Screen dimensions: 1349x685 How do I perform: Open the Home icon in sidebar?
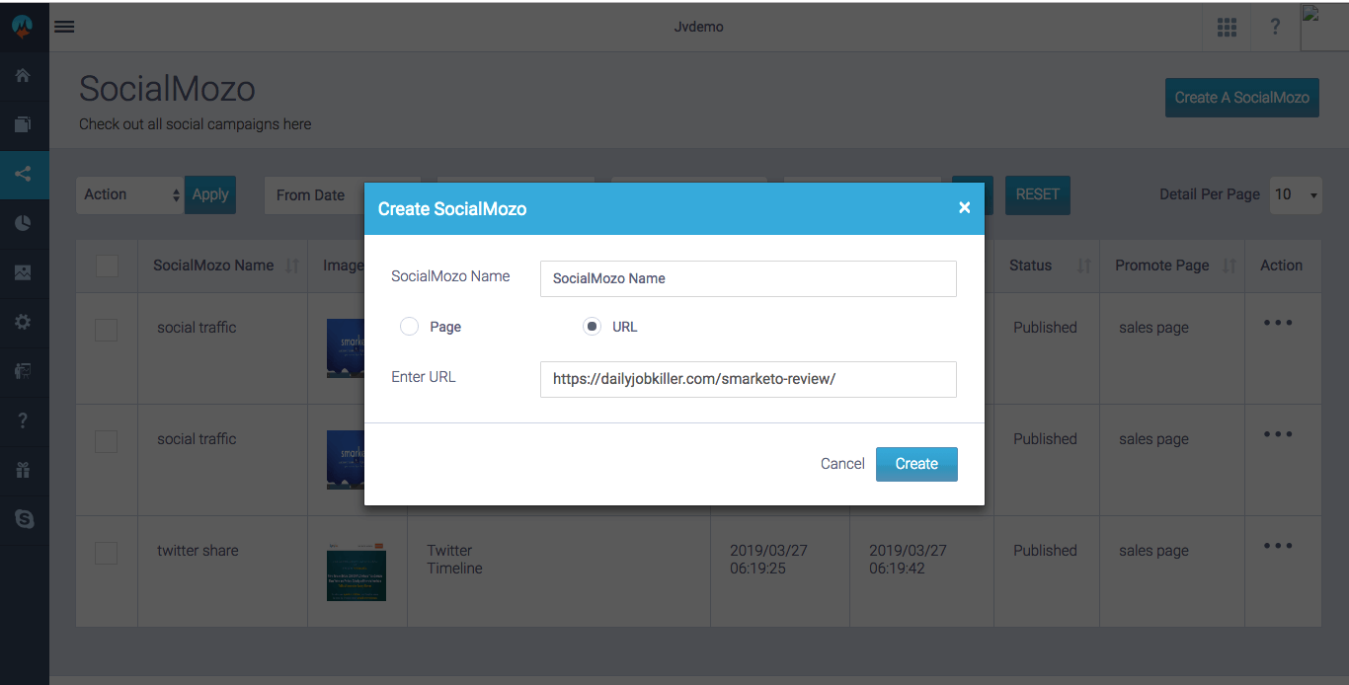tap(23, 75)
